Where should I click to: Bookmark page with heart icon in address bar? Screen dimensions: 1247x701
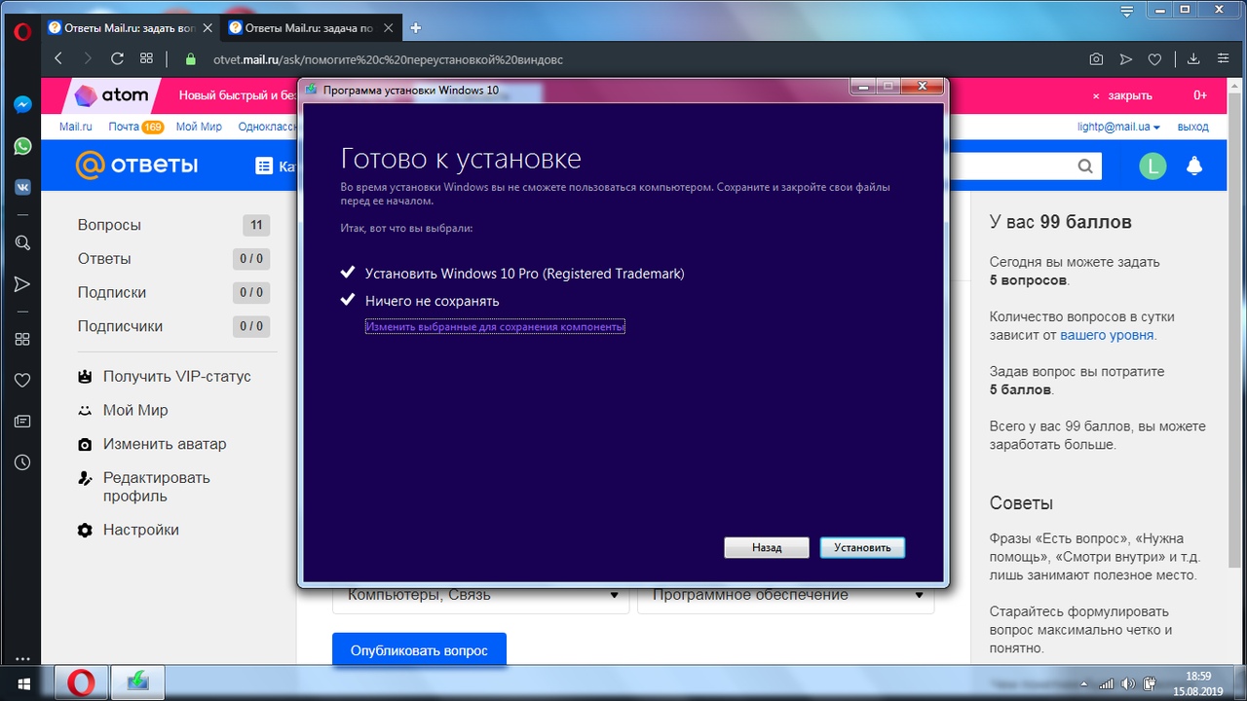point(1154,59)
